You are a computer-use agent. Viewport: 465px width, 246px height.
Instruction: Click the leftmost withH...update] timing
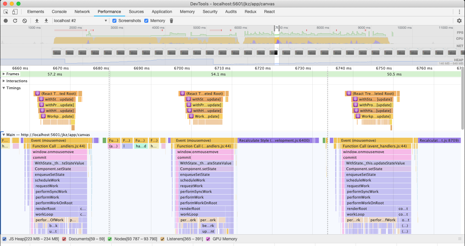[57, 111]
